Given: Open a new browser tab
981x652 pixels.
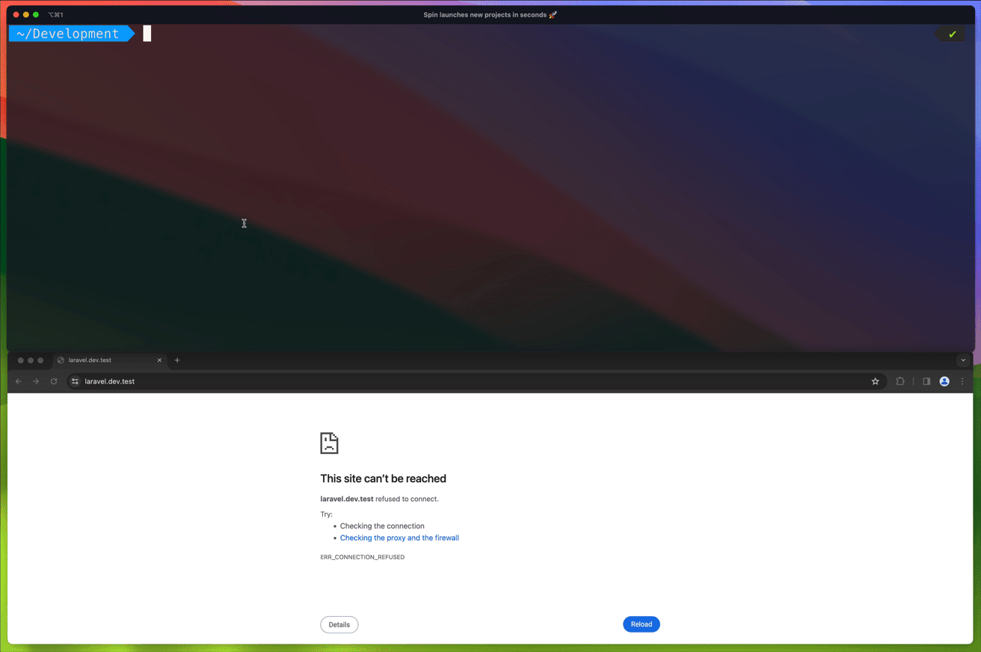Looking at the screenshot, I should [x=177, y=360].
